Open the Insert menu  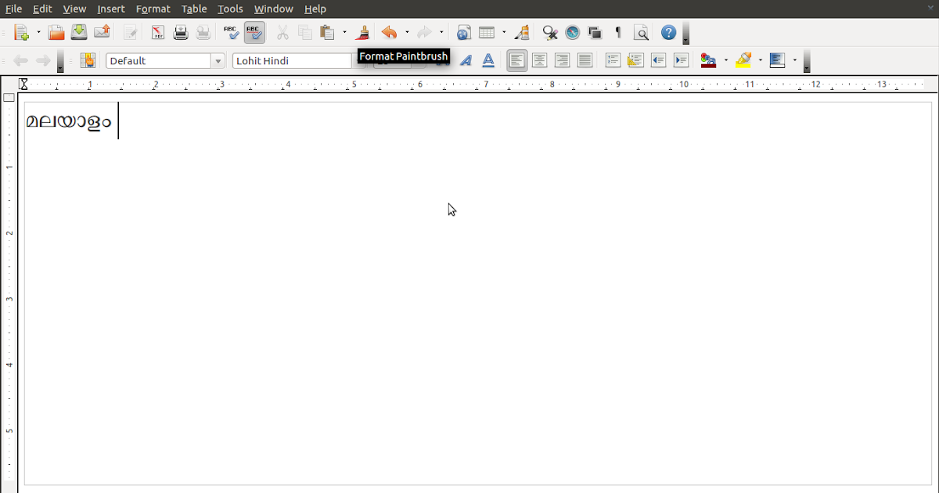pyautogui.click(x=111, y=9)
